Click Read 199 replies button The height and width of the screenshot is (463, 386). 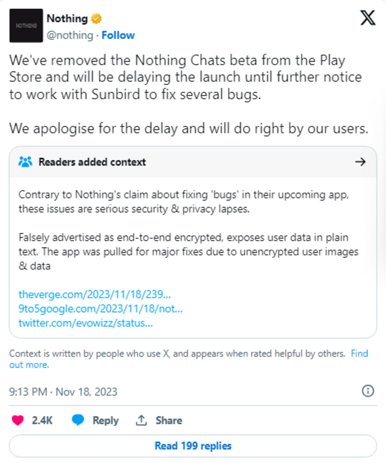point(193,446)
